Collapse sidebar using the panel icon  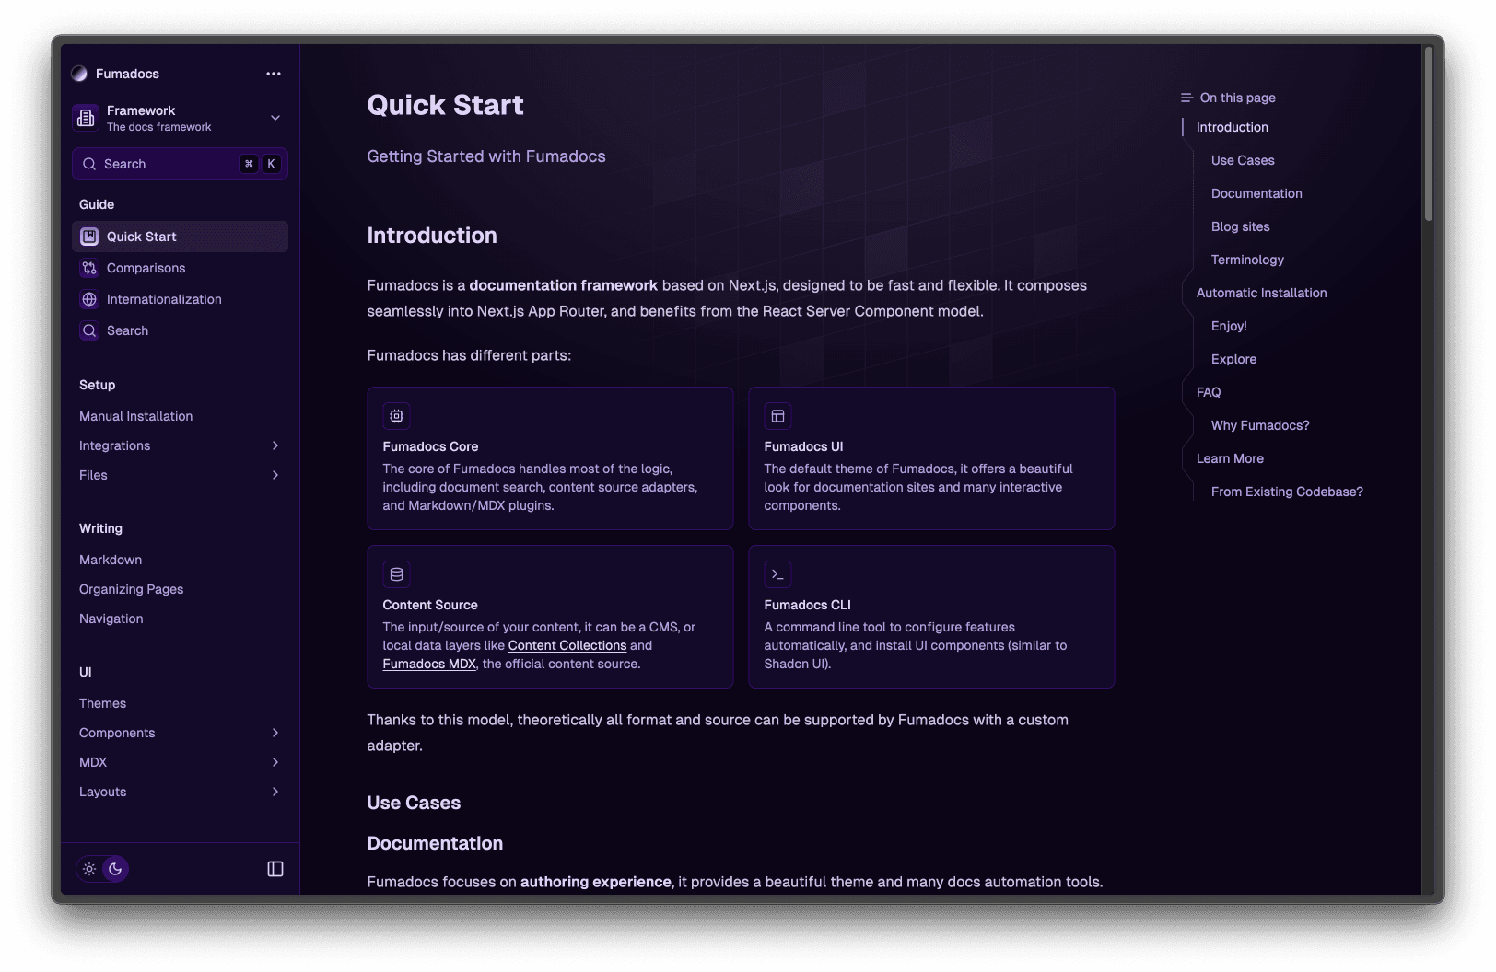[275, 869]
